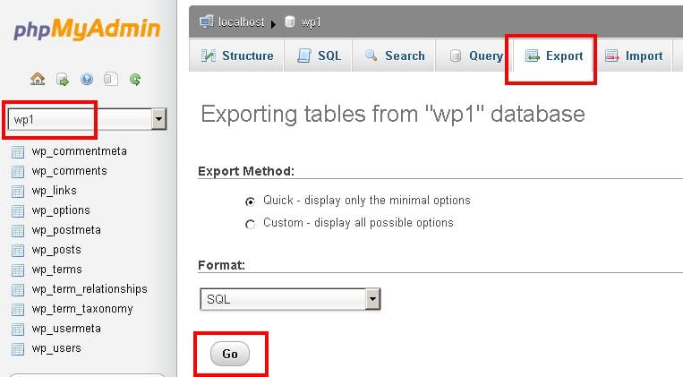
Task: Select Custom export method radio button
Action: [250, 224]
